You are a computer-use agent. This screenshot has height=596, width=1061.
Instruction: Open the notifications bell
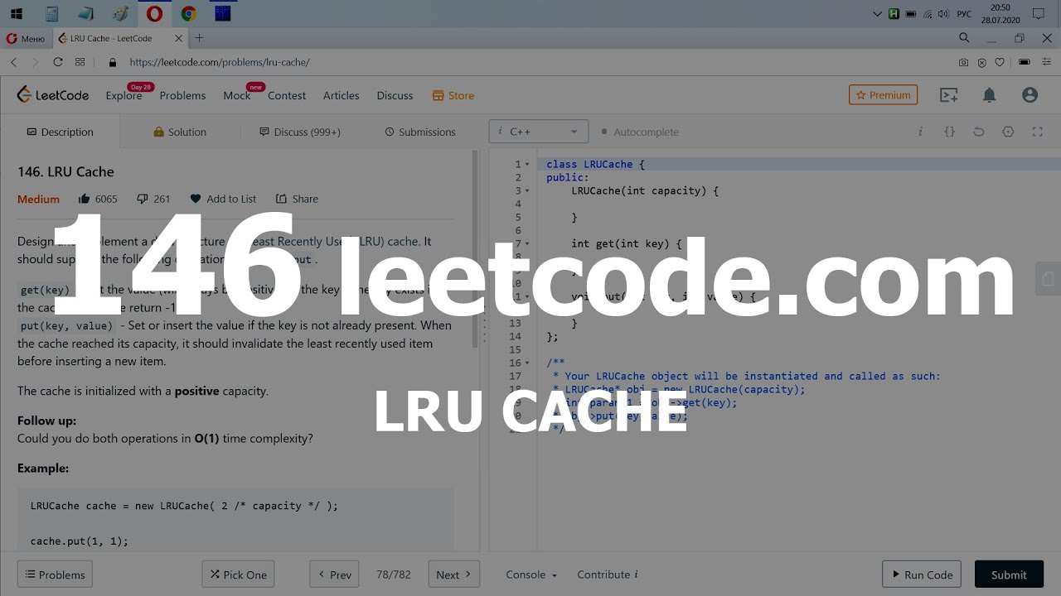[x=989, y=95]
